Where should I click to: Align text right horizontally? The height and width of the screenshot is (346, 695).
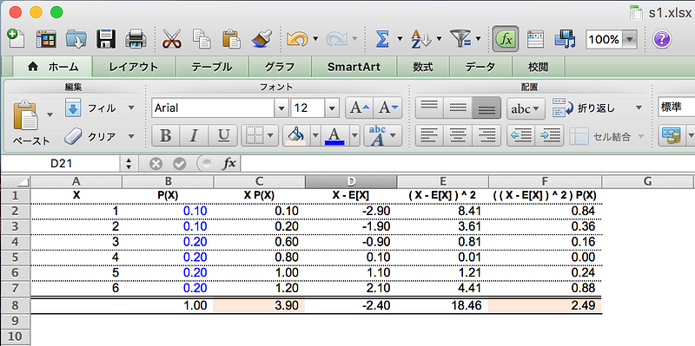pos(486,136)
